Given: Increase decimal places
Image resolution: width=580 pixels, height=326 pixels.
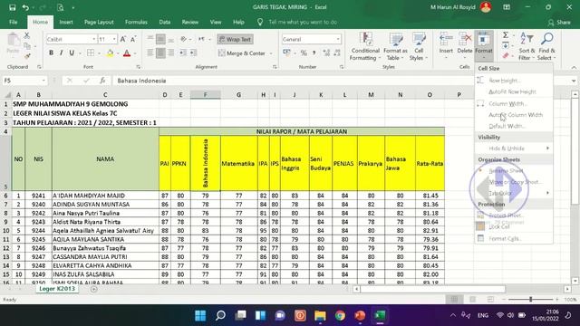Looking at the screenshot, I should click(x=326, y=53).
